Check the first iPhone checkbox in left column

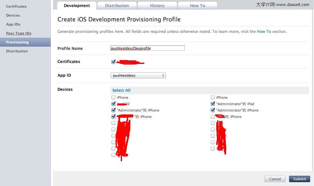point(113,97)
